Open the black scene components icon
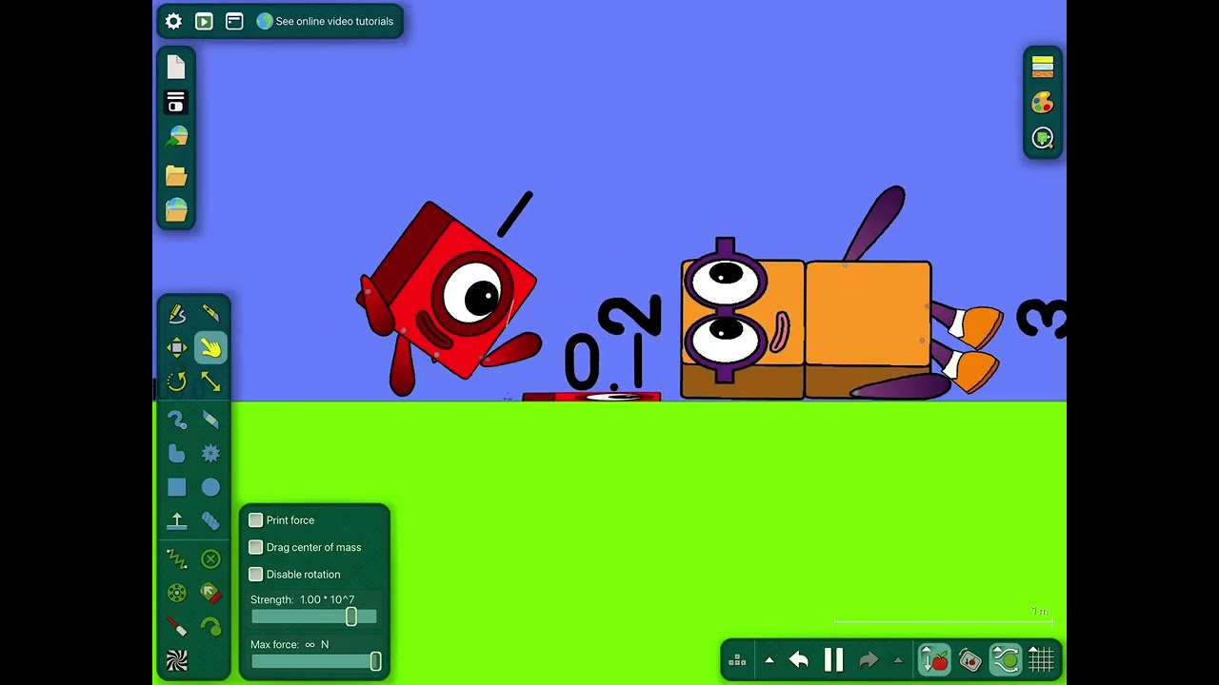 tap(176, 102)
